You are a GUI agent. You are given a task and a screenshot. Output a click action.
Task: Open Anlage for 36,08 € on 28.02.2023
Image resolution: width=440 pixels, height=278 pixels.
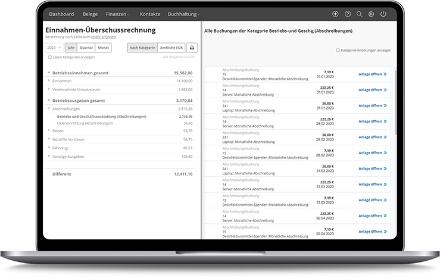pyautogui.click(x=373, y=137)
